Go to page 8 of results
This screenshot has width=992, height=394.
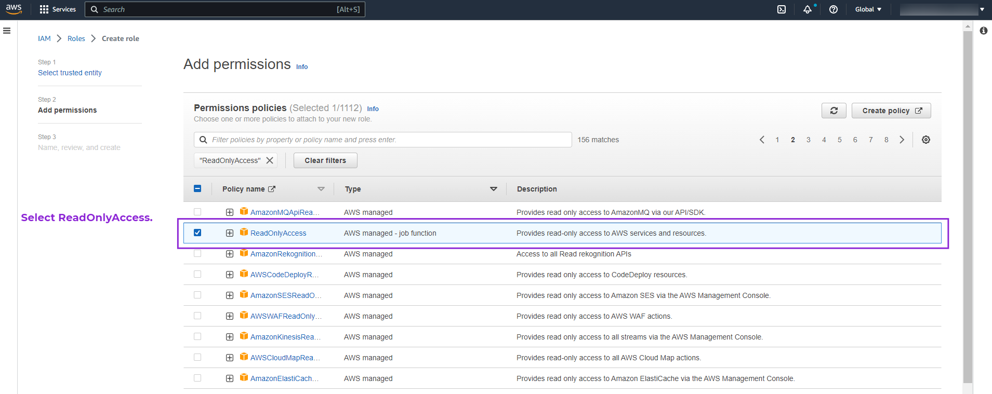[x=887, y=140]
